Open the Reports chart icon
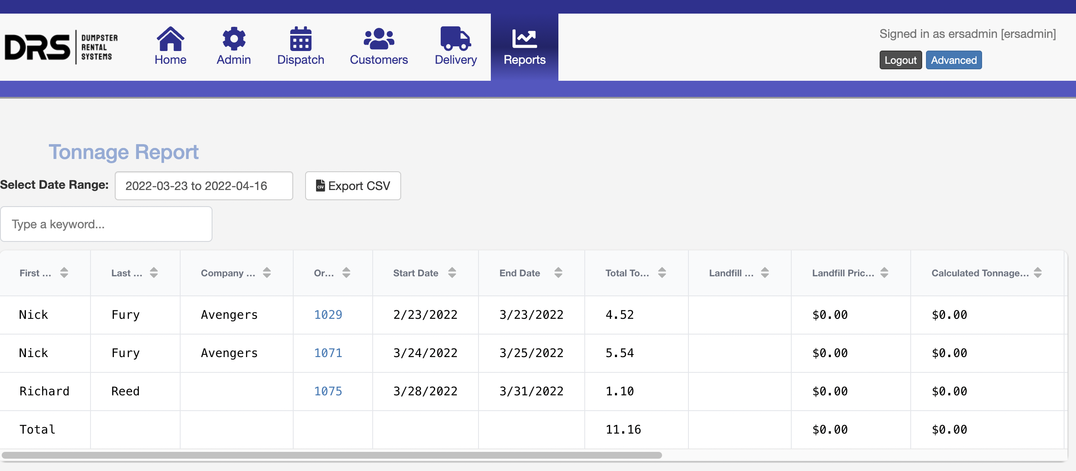 [524, 39]
